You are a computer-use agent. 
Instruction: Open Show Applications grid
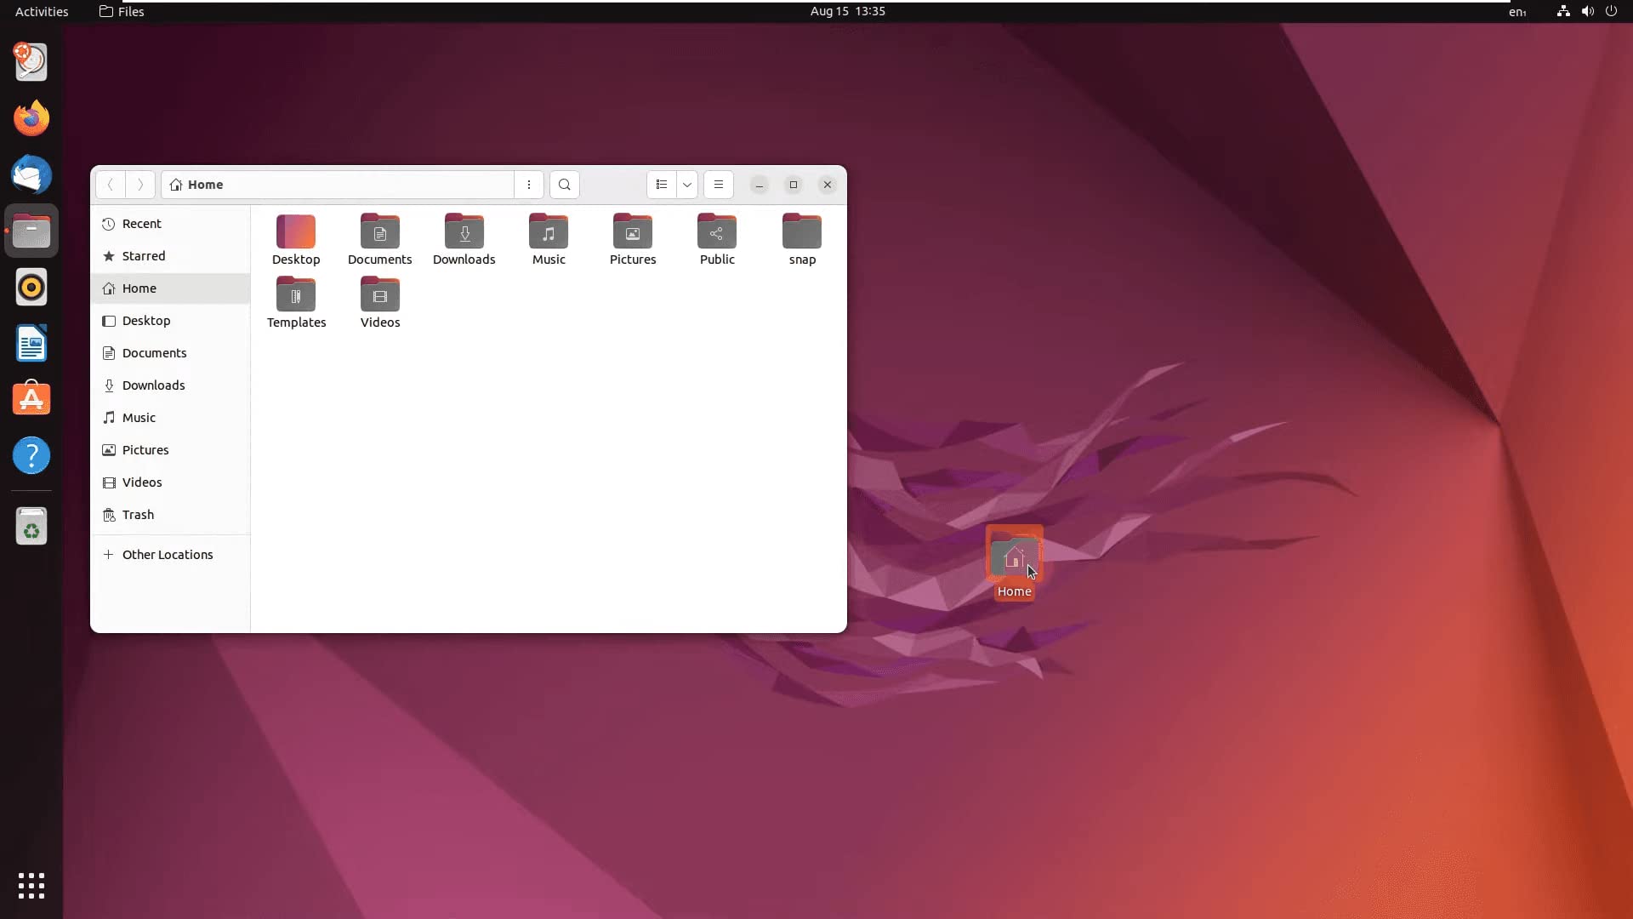pyautogui.click(x=31, y=885)
